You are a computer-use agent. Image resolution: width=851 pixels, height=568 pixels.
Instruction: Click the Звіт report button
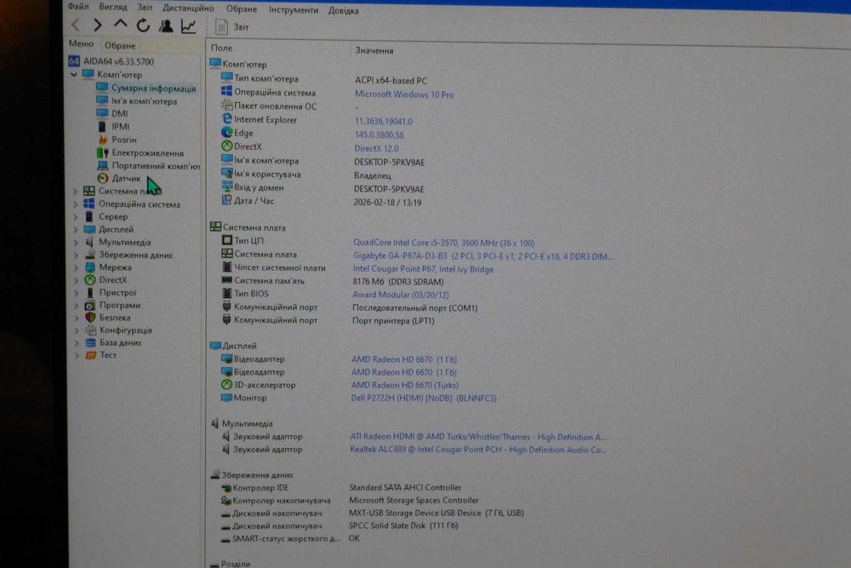pos(232,26)
